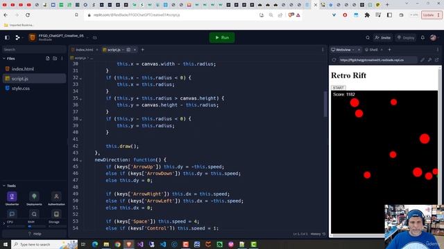Click the Windows taskbar search box
444x249 pixels.
[44, 244]
